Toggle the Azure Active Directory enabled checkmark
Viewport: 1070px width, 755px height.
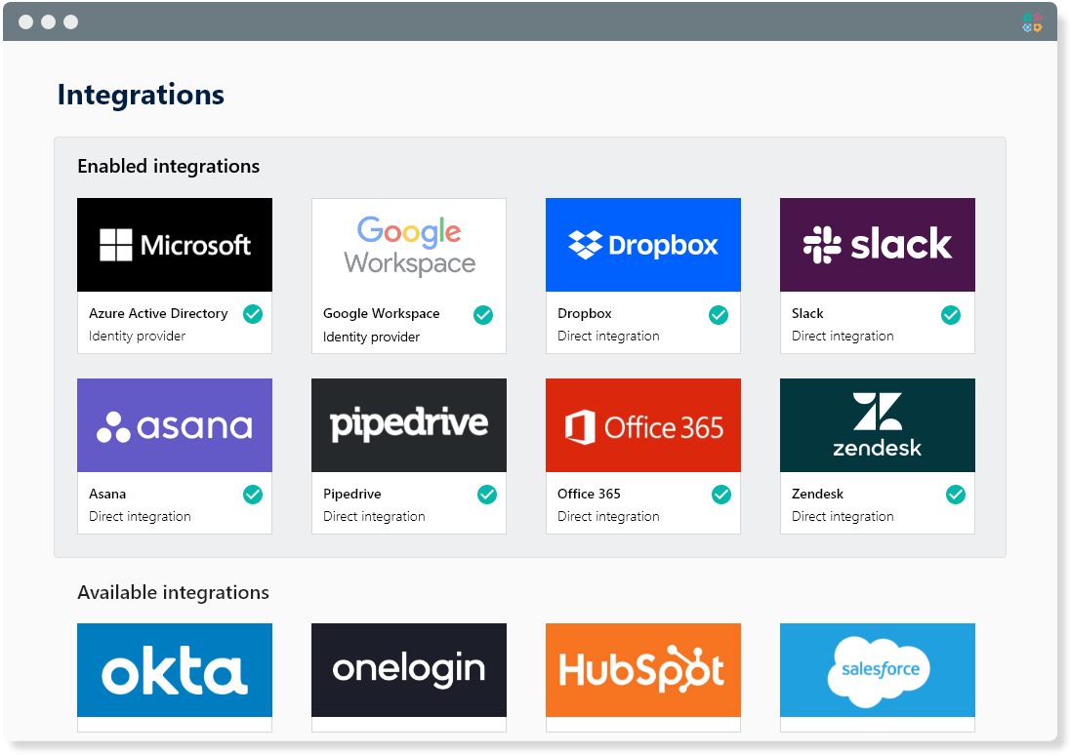[253, 314]
